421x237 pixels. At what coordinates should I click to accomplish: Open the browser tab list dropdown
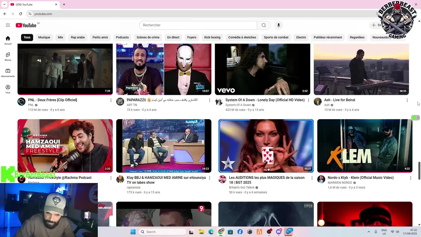4,4
